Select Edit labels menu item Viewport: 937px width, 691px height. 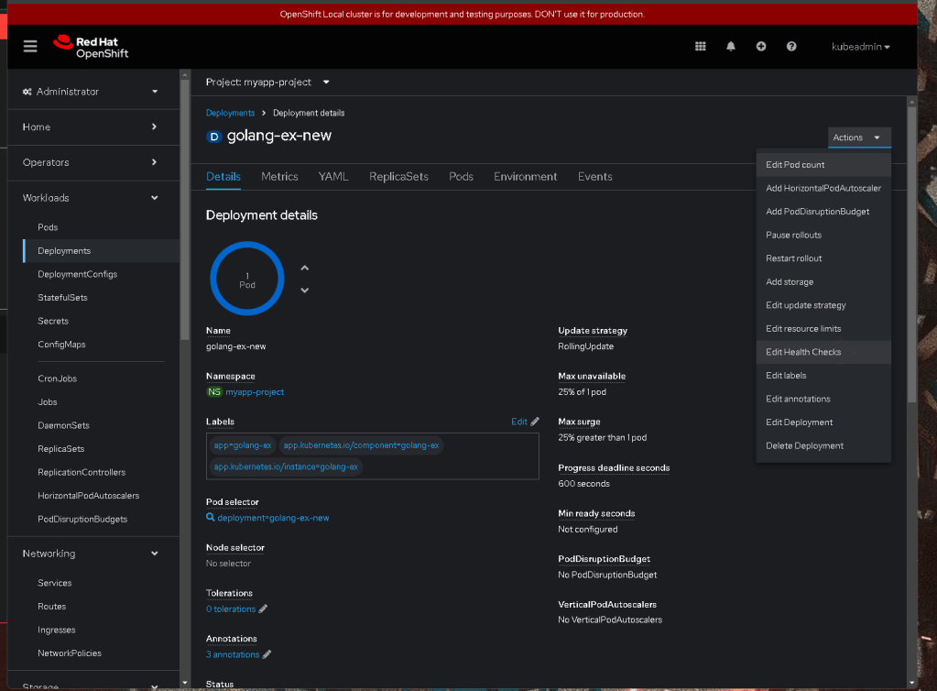point(823,376)
